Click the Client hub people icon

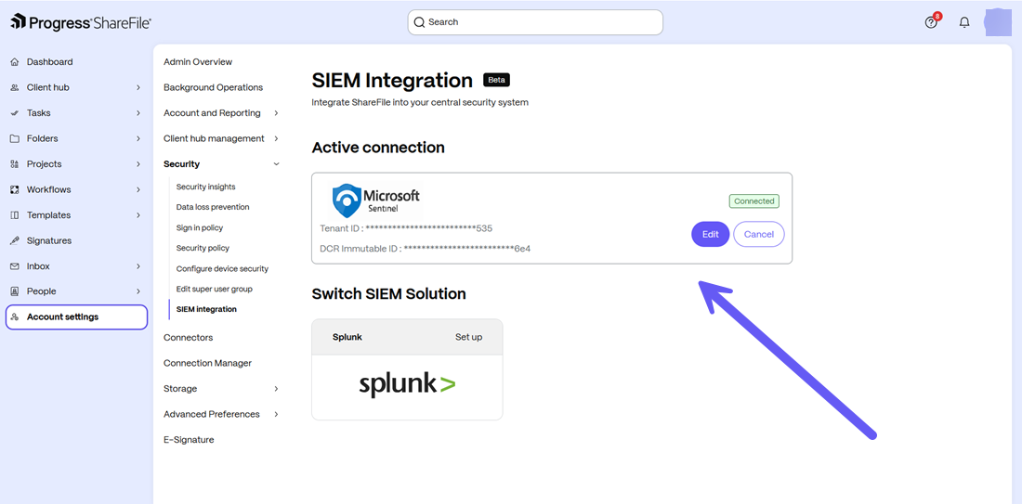[14, 87]
